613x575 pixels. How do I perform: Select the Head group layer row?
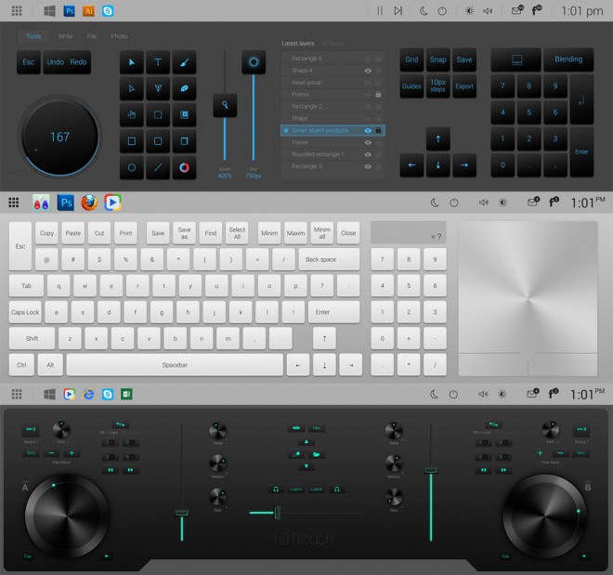pyautogui.click(x=333, y=83)
